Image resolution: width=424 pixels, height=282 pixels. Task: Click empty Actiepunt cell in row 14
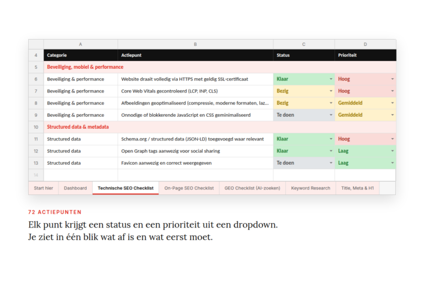point(195,175)
